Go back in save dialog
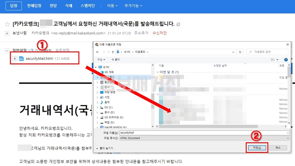Viewport: 295px width, 166px height. click(97, 52)
